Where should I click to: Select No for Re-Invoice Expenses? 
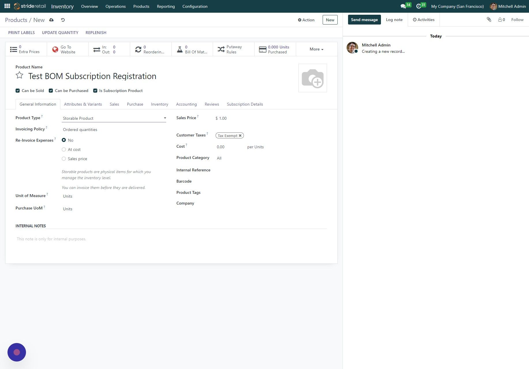[64, 140]
